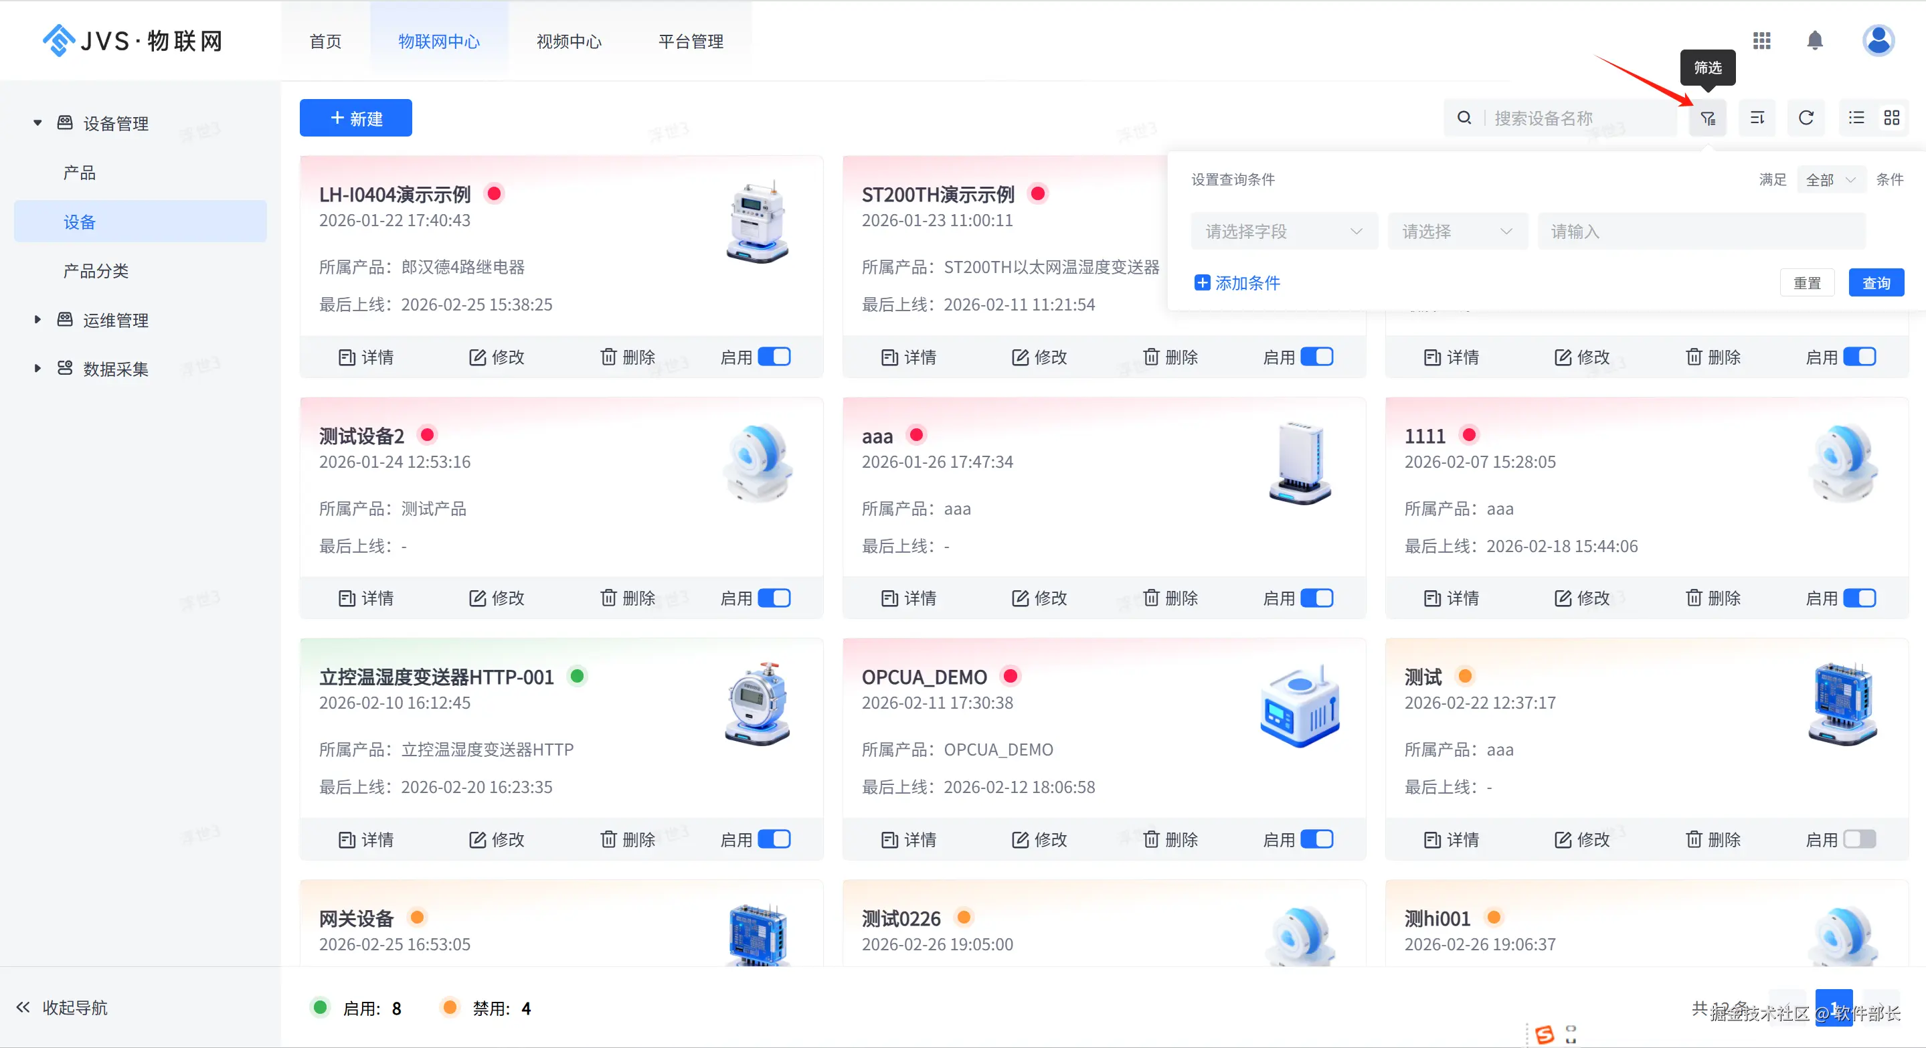Expand the 运维管理 sidebar group
The image size is (1926, 1048).
click(x=115, y=321)
